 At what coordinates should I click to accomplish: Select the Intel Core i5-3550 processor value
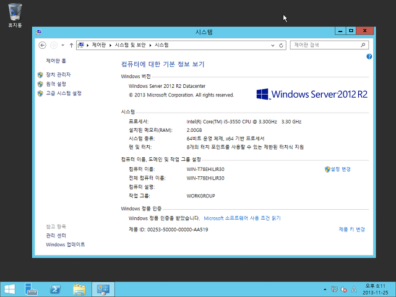point(244,122)
